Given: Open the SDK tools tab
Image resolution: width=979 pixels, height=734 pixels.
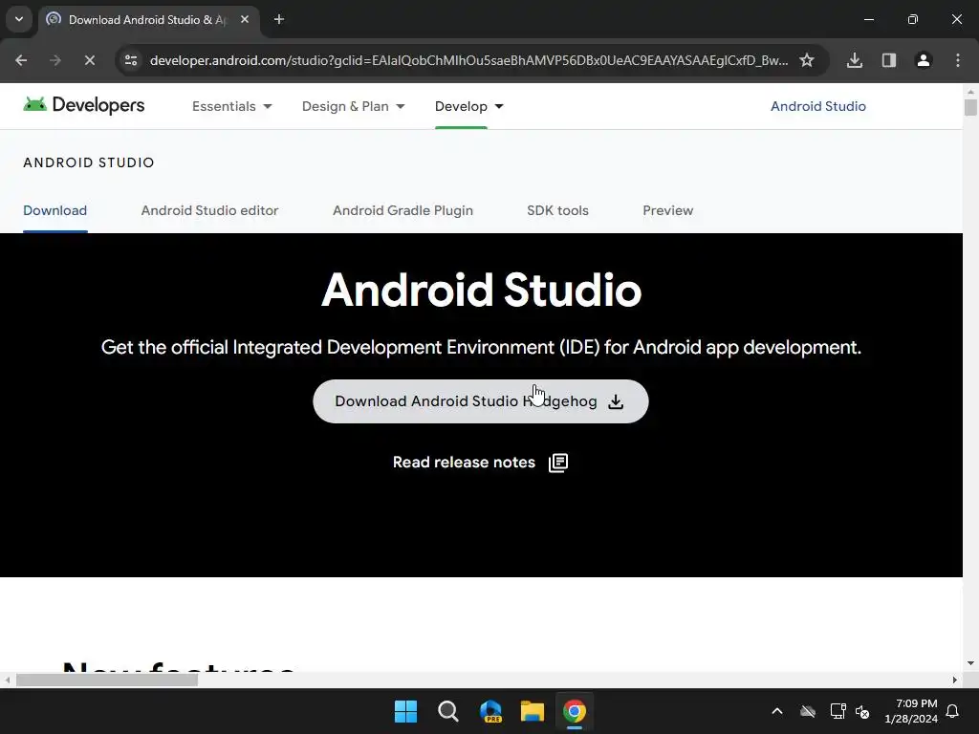Looking at the screenshot, I should coord(557,210).
